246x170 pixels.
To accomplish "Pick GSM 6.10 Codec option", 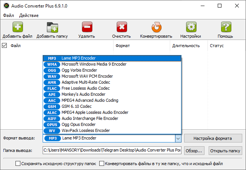I will pyautogui.click(x=112, y=106).
